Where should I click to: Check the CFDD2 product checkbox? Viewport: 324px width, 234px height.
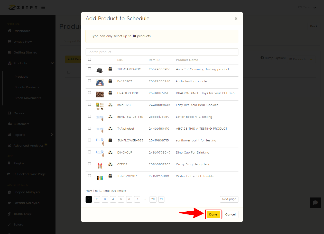[x=89, y=164]
